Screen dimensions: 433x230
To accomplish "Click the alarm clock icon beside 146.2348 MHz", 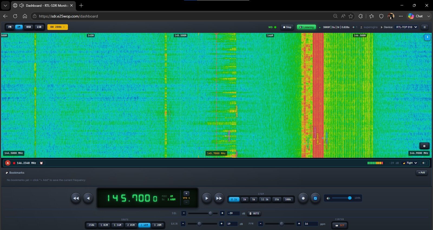I will click(41, 163).
